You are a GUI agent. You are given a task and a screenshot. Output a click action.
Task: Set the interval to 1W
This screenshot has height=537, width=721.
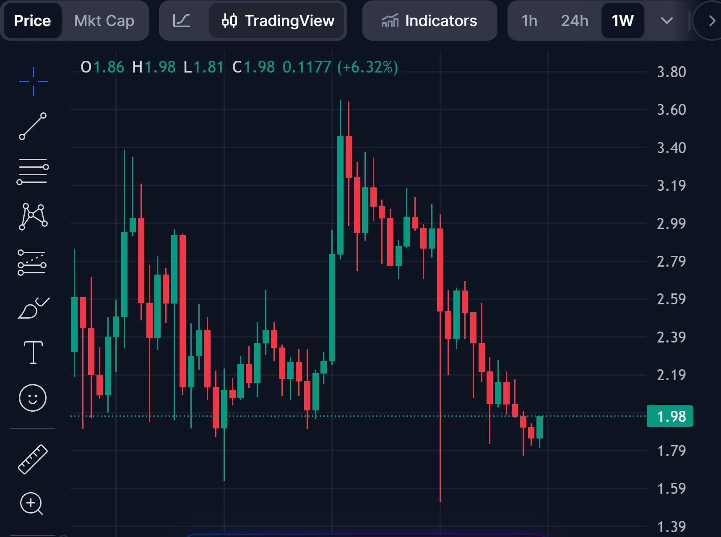(x=622, y=21)
